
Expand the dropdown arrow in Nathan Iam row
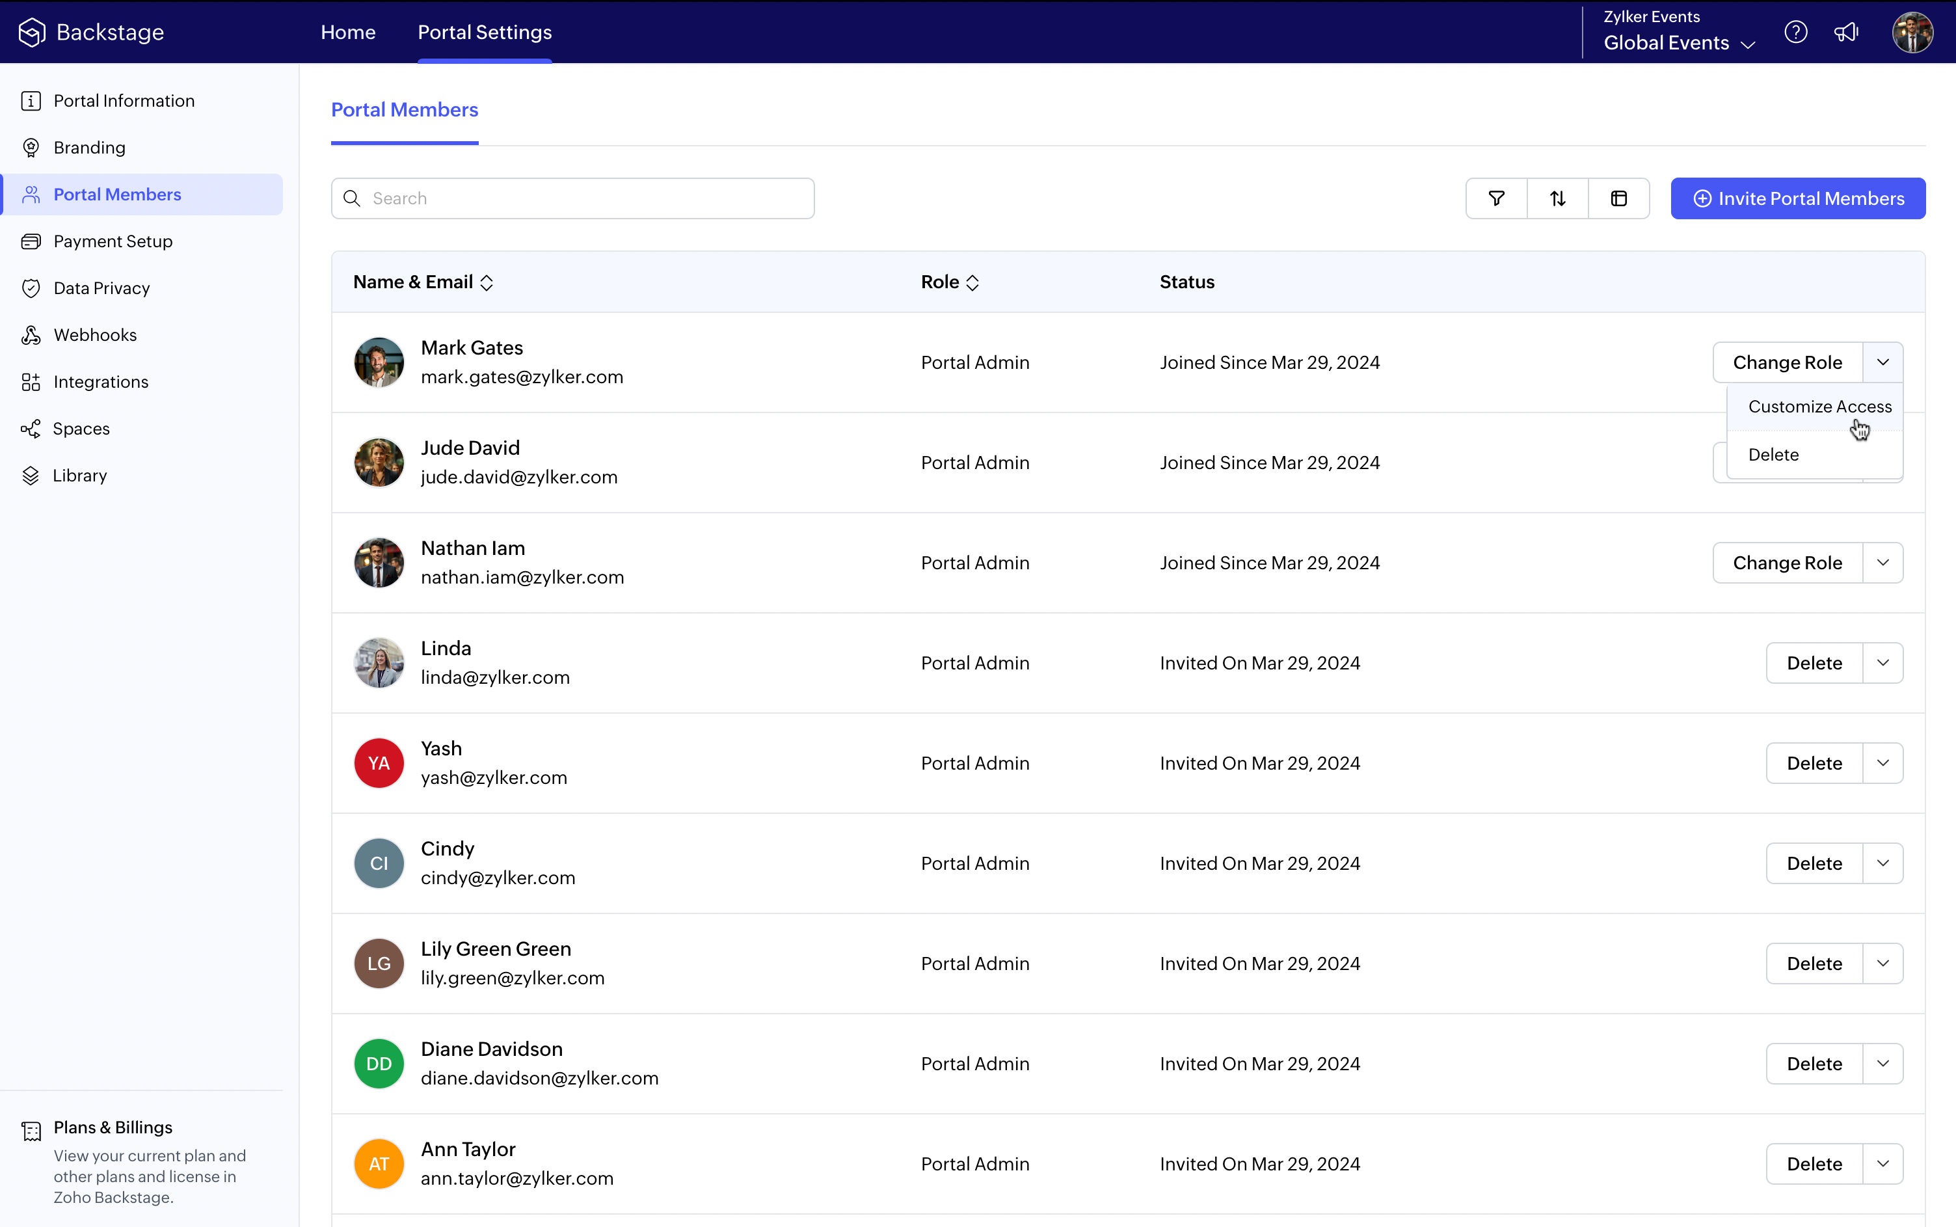1883,563
